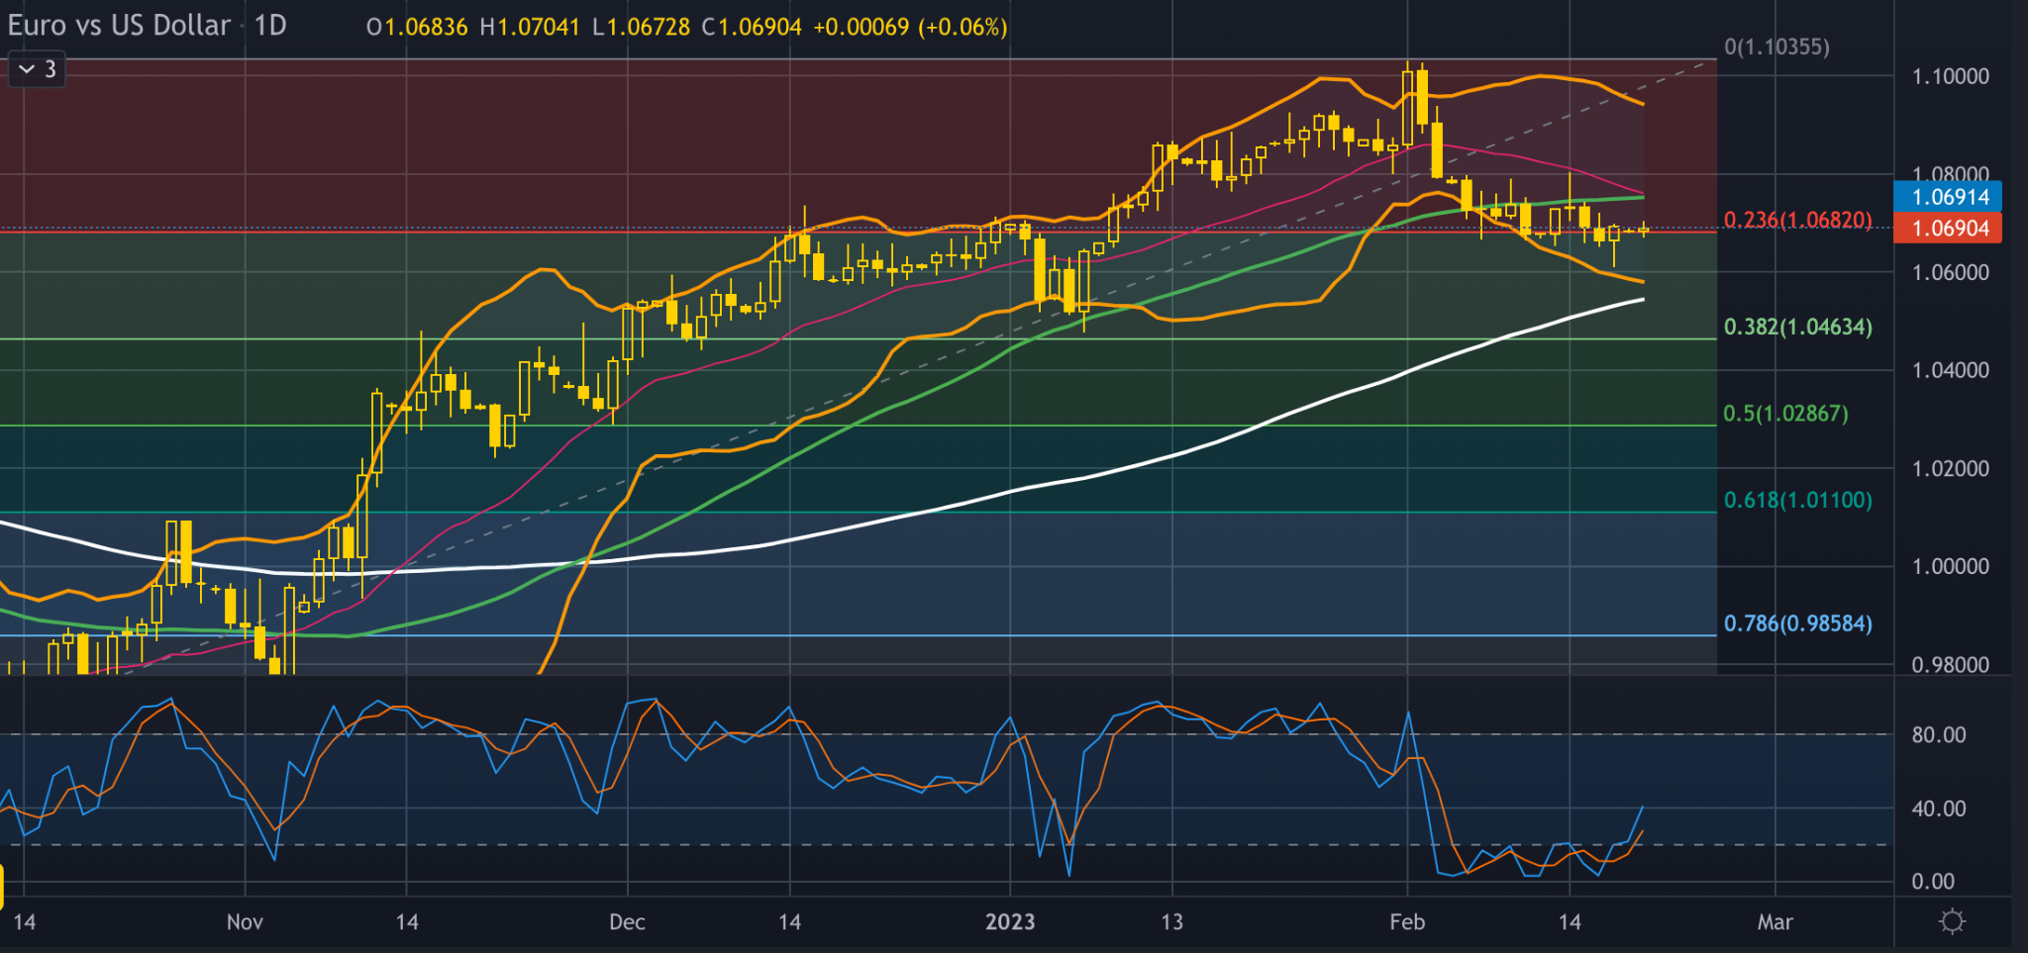Click the 1.00000 price axis label

click(1950, 566)
